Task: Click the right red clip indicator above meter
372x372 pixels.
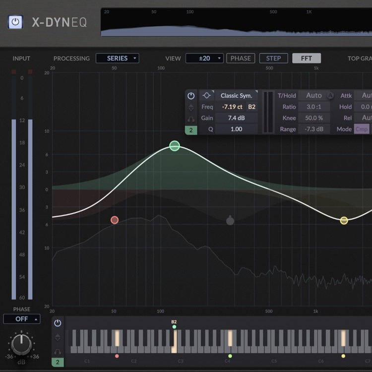Action: pos(30,71)
